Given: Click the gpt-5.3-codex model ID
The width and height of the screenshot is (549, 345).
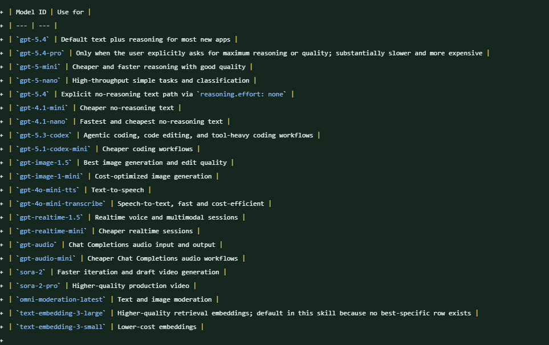Looking at the screenshot, I should [44, 135].
